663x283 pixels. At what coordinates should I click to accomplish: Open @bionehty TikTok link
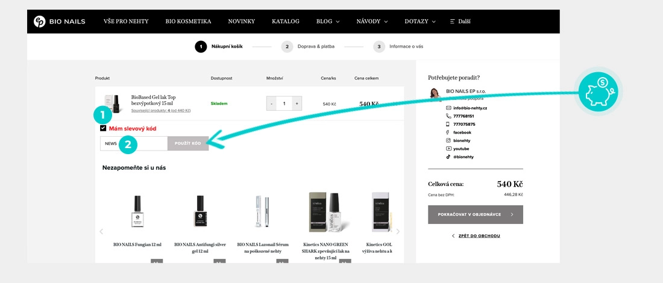click(463, 157)
